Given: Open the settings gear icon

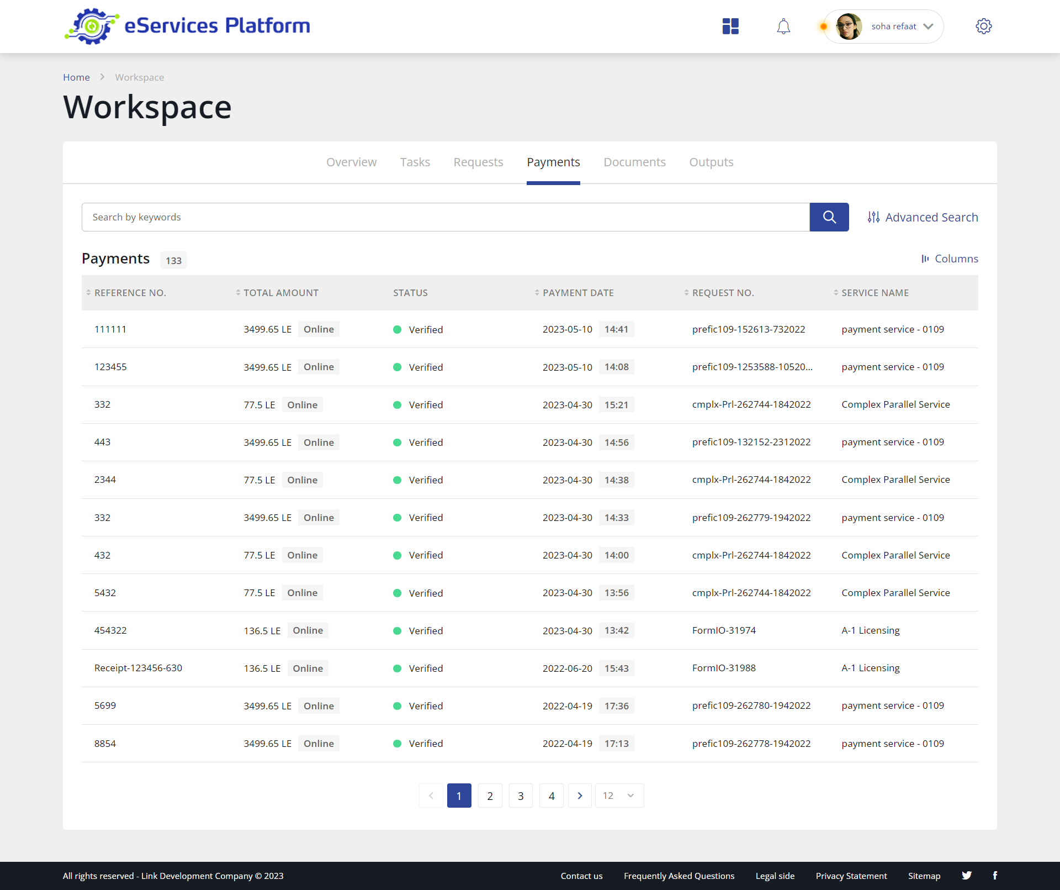Looking at the screenshot, I should (x=984, y=26).
